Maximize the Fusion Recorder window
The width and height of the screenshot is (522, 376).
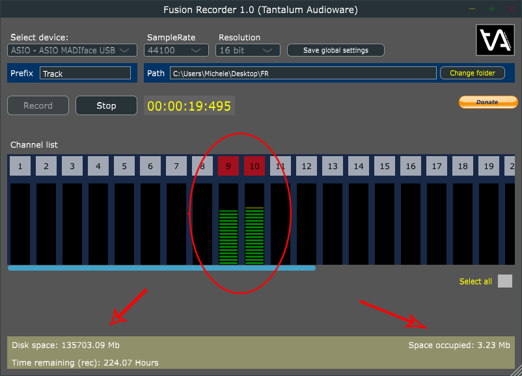(x=491, y=9)
